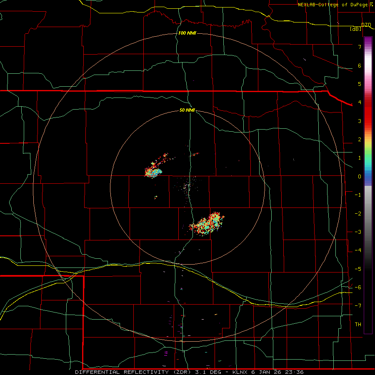Click the 50 NMI range ring label

pos(187,110)
